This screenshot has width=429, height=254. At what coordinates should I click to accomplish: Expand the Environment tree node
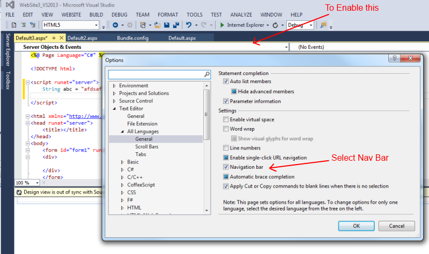point(114,86)
